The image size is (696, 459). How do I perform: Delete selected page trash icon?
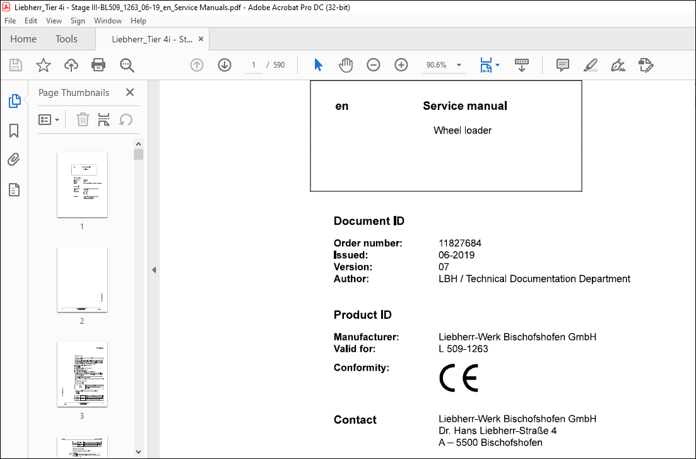83,119
